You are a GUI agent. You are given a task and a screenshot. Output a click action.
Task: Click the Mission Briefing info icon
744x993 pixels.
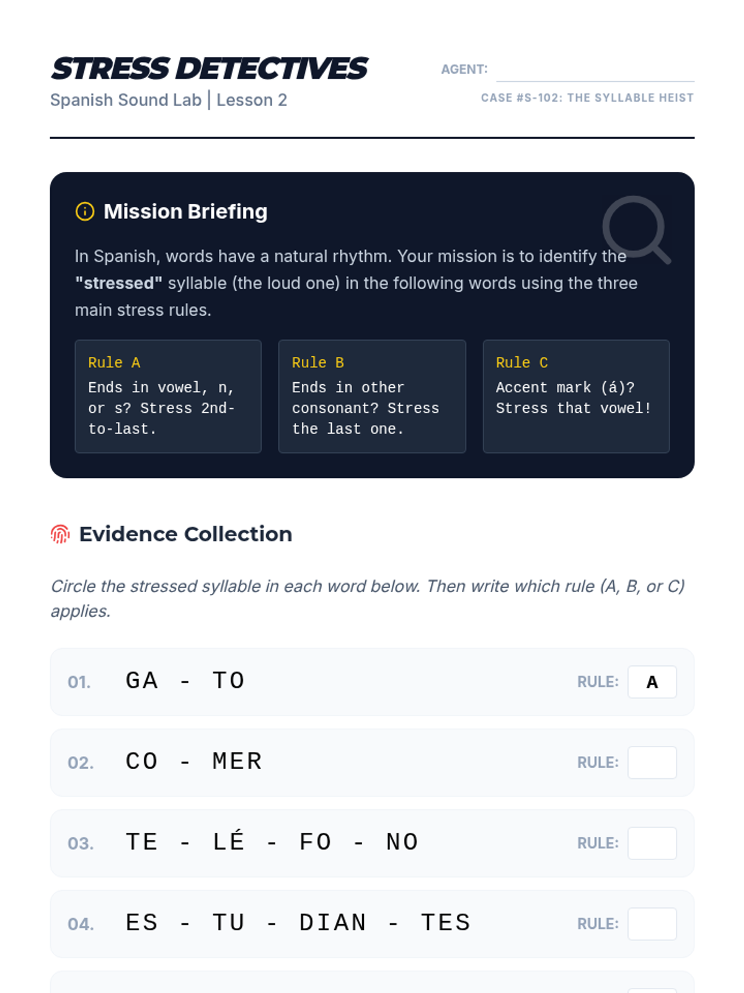pyautogui.click(x=85, y=212)
